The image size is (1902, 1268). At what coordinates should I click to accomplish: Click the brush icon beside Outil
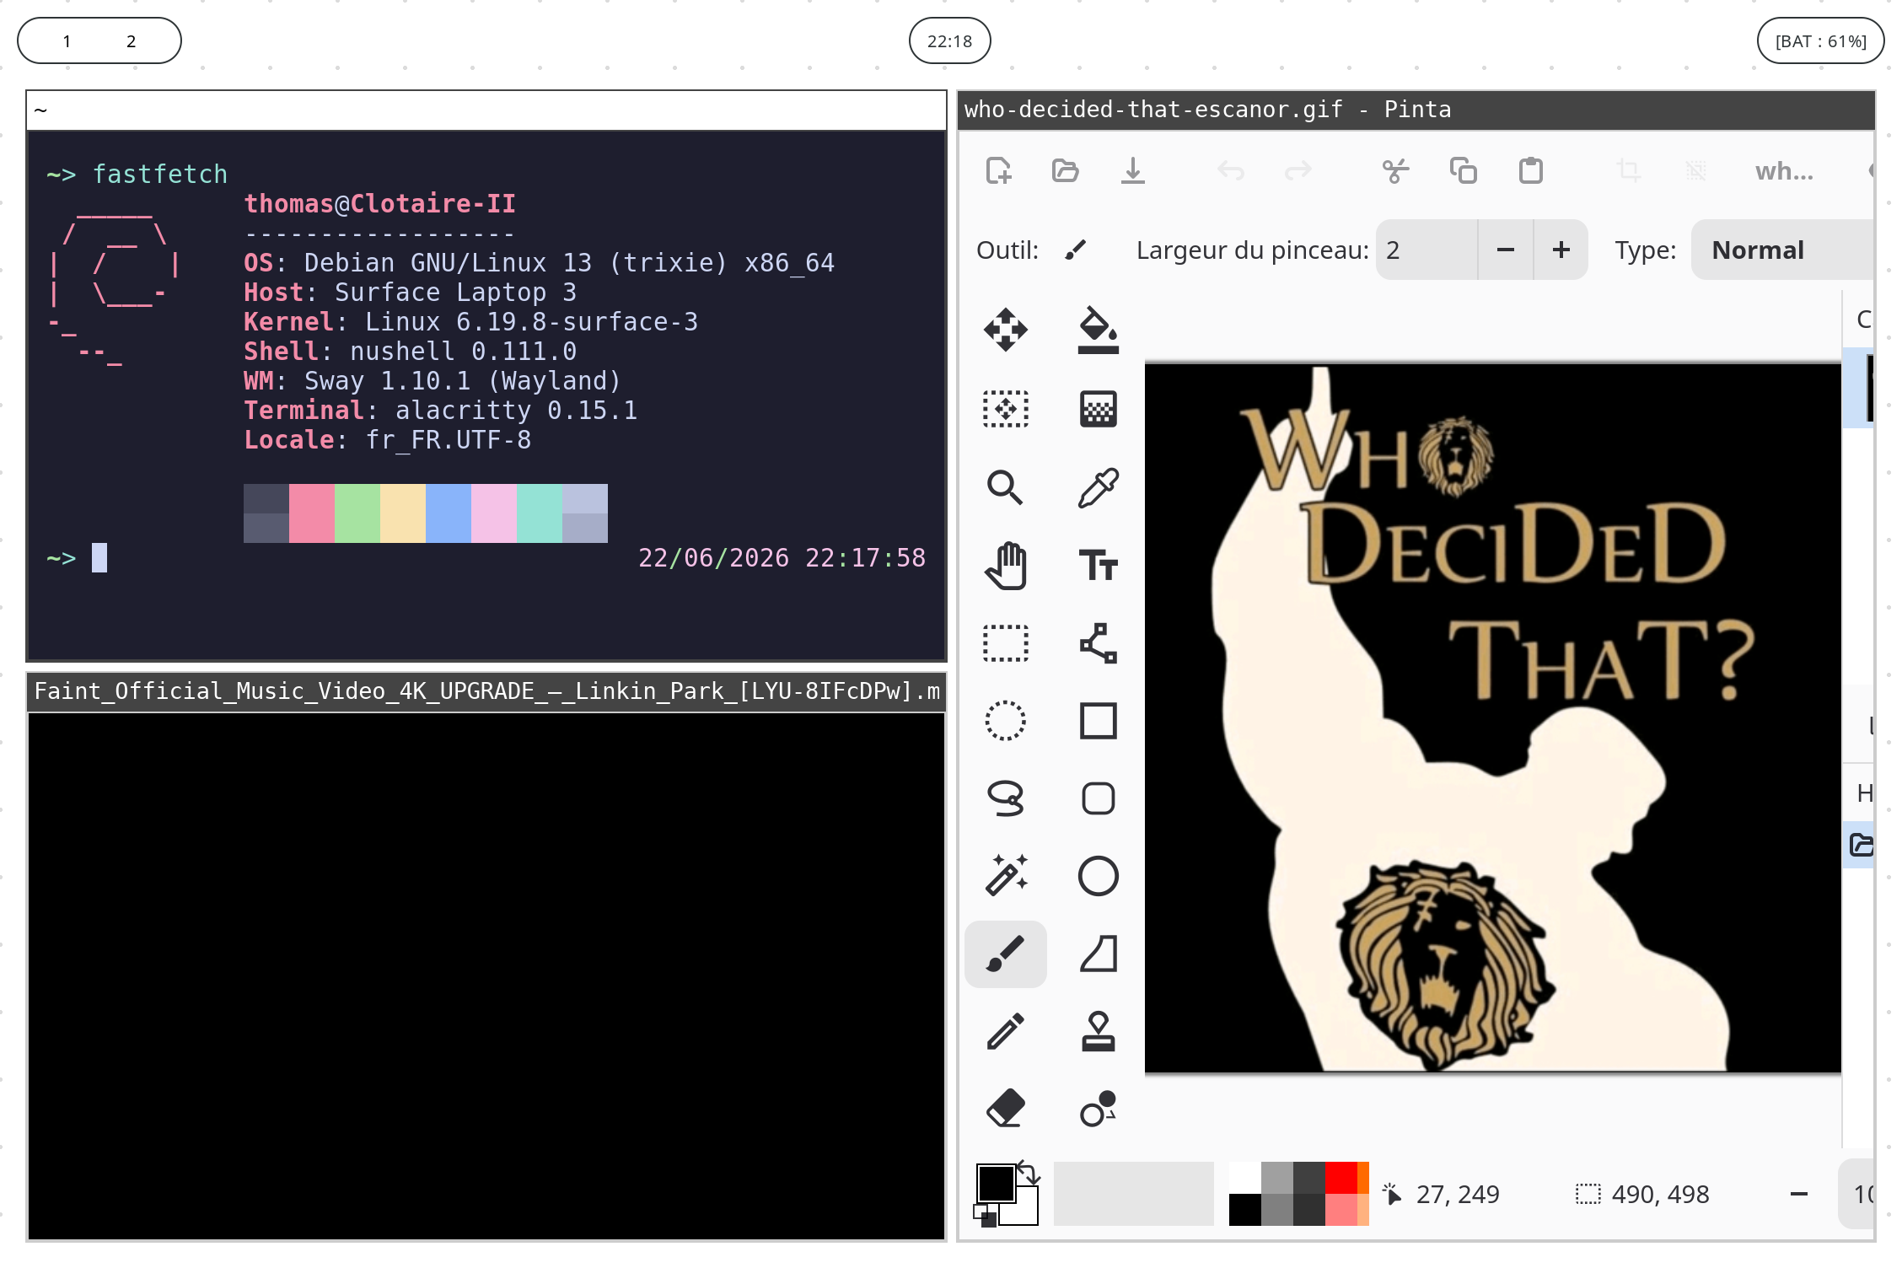1076,250
